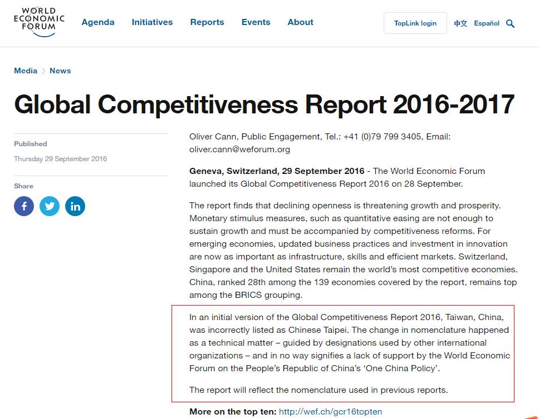Open the Reports navigation item

[x=207, y=22]
